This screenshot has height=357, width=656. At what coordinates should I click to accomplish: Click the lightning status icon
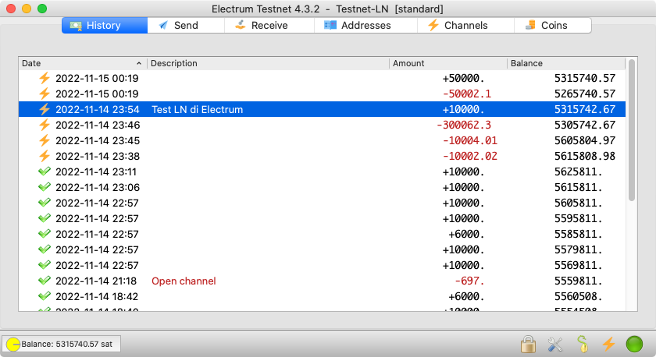point(608,344)
